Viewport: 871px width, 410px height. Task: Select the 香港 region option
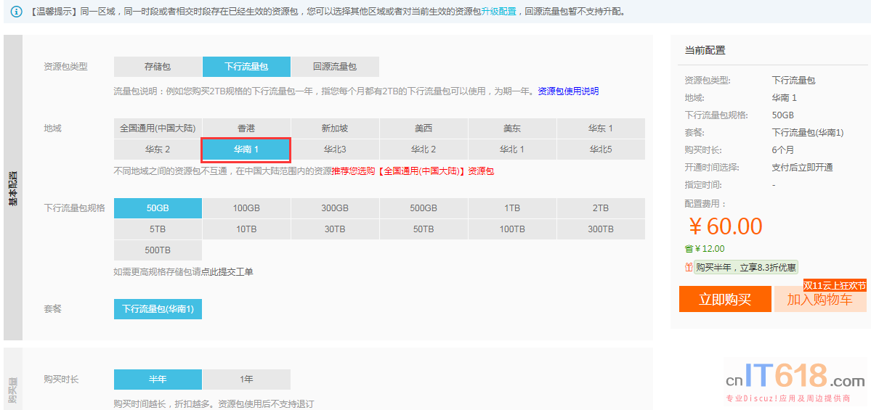coord(246,128)
